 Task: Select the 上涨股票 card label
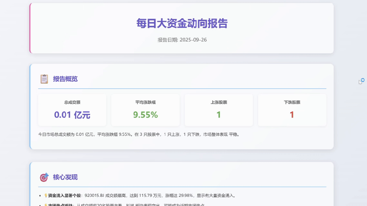point(218,102)
